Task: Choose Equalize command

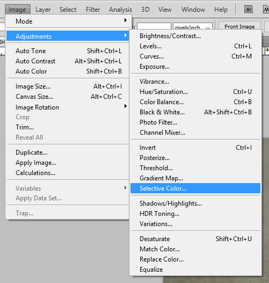Action: 195,270
